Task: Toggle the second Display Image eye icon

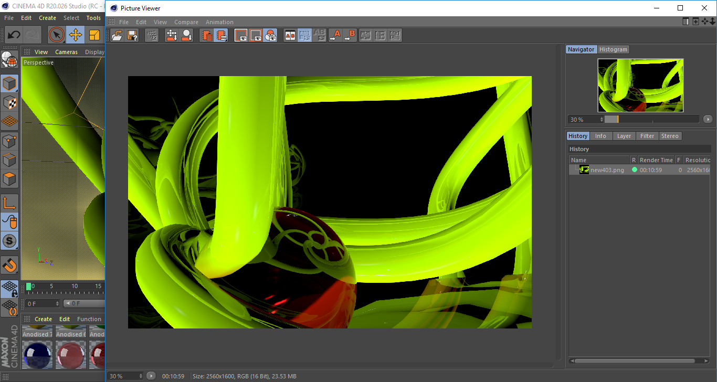Action: (256, 35)
